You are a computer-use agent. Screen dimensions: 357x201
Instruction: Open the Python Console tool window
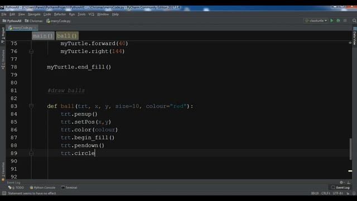click(42, 188)
